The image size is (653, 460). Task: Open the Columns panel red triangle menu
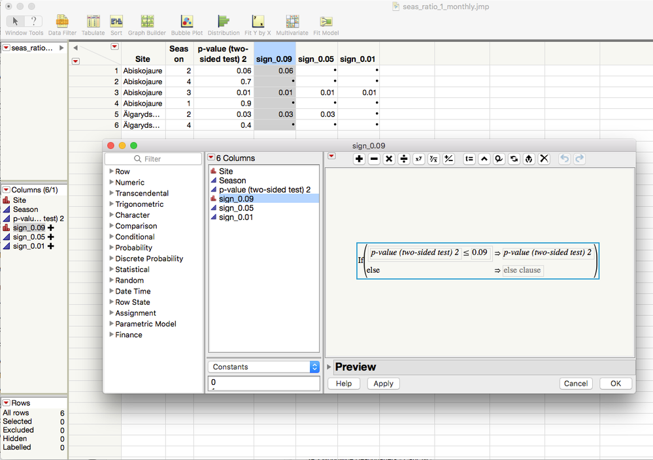pyautogui.click(x=7, y=190)
